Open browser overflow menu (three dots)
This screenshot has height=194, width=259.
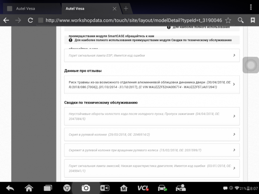click(x=251, y=7)
